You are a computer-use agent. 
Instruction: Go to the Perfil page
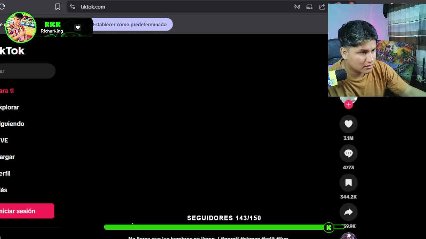coord(5,174)
